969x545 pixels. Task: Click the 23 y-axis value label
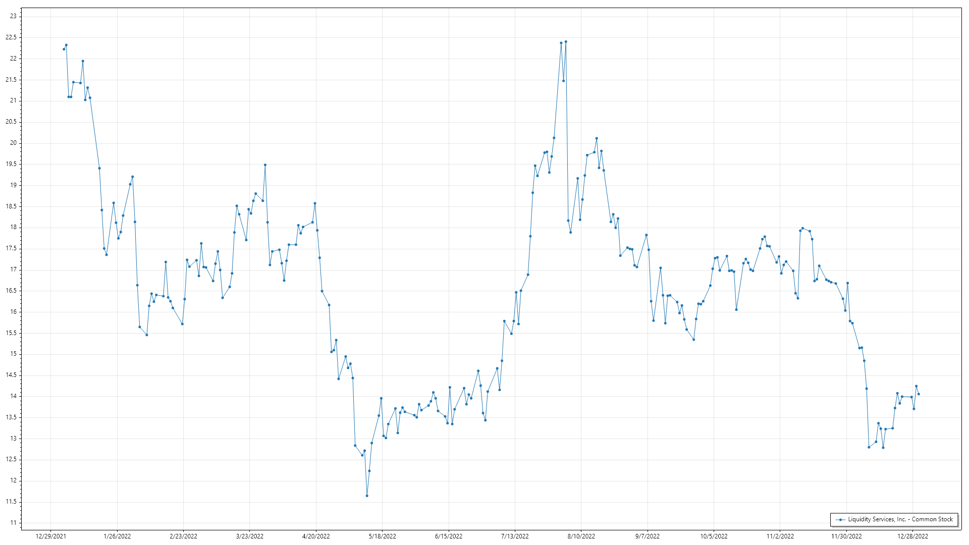click(13, 16)
